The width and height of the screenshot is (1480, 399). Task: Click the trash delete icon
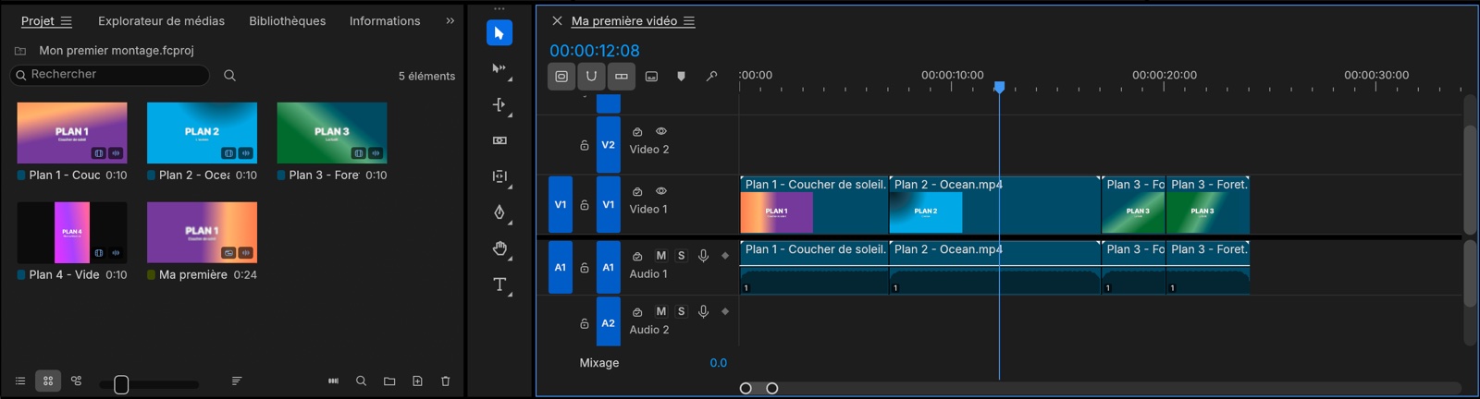click(445, 381)
